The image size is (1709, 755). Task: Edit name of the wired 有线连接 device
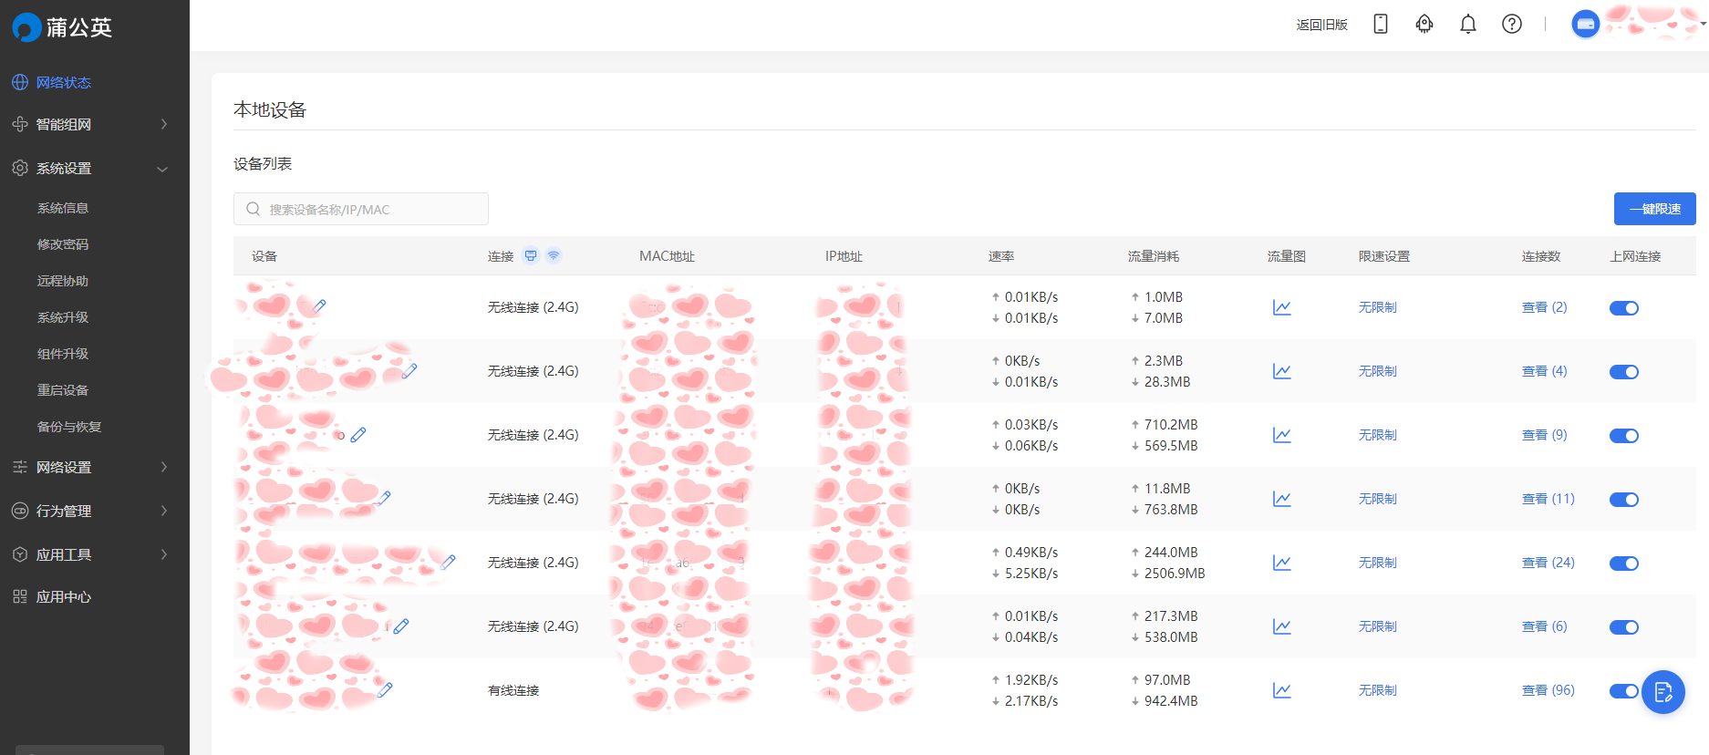(x=385, y=690)
